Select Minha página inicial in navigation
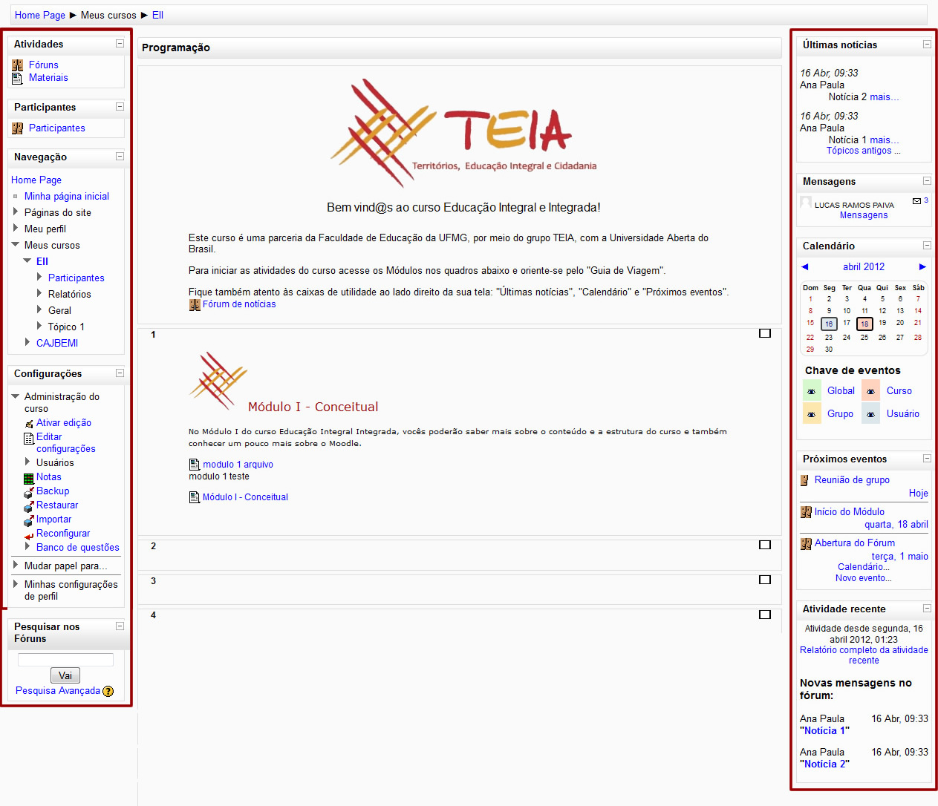Viewport: 938px width, 806px height. tap(67, 197)
